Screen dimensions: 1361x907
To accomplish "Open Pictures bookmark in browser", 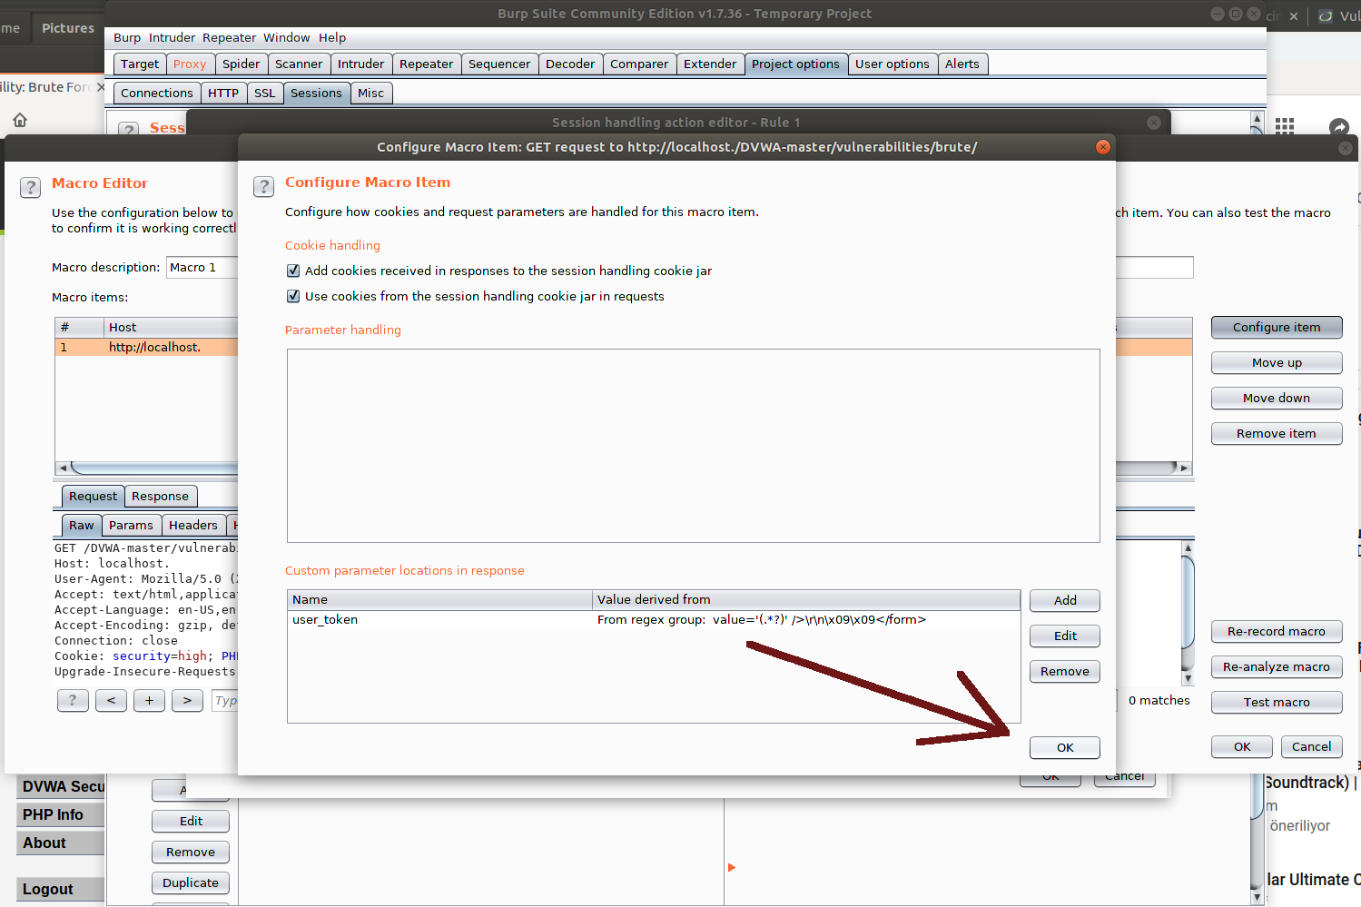I will tap(68, 28).
